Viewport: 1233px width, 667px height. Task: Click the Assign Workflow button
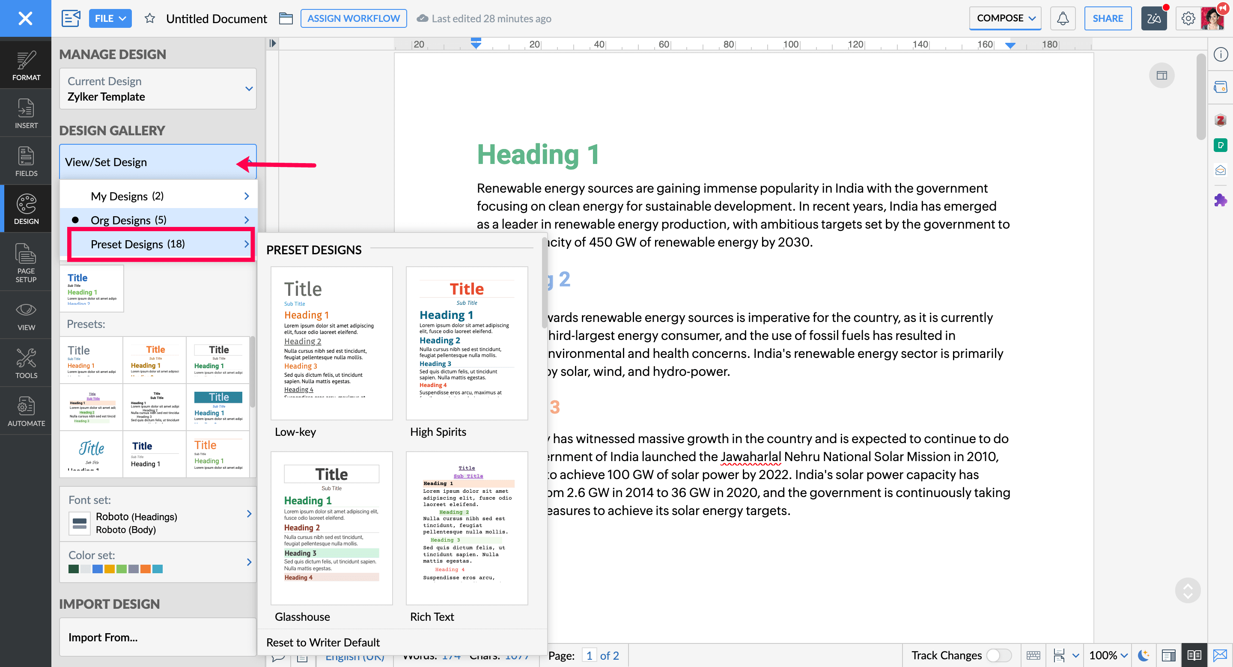353,18
